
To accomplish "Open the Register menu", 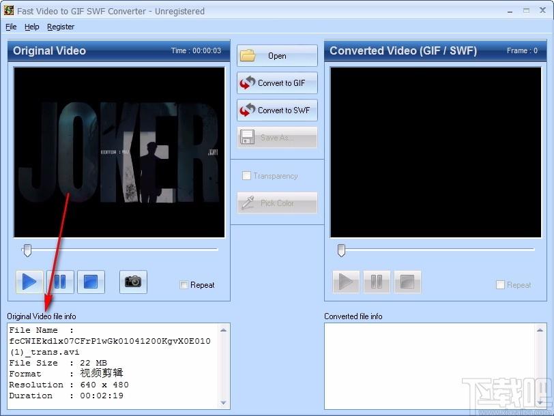I will coord(61,27).
